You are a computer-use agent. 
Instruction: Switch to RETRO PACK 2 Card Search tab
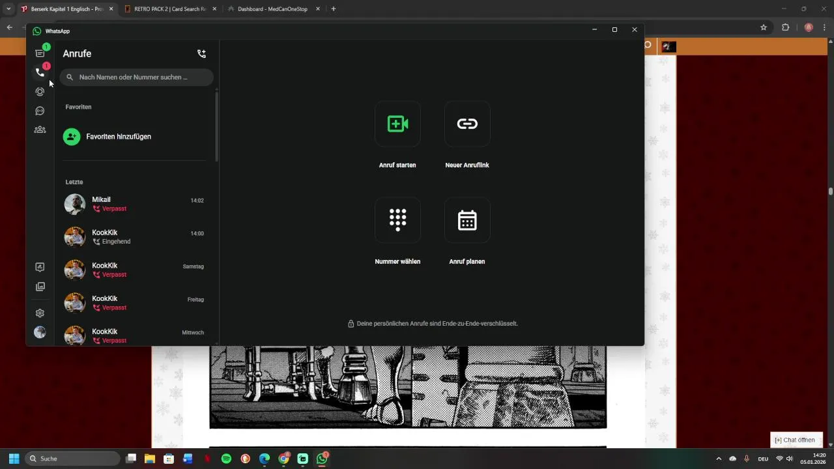(170, 9)
